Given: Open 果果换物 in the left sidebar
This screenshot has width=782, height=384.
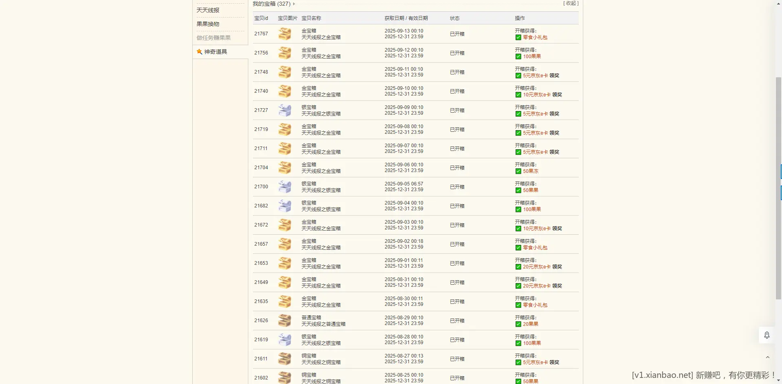Looking at the screenshot, I should tap(208, 24).
